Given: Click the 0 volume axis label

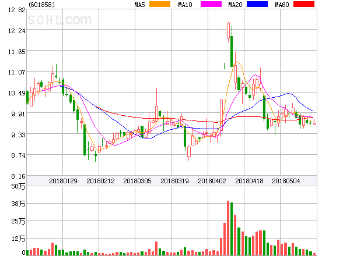Looking at the screenshot, I should click(23, 253).
